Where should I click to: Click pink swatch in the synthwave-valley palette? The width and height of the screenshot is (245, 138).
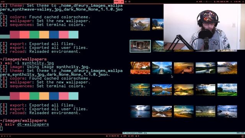pyautogui.click(x=64, y=34)
